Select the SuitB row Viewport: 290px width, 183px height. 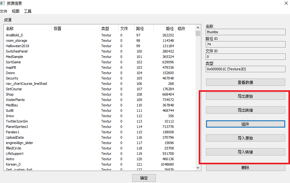[x=100, y=110]
